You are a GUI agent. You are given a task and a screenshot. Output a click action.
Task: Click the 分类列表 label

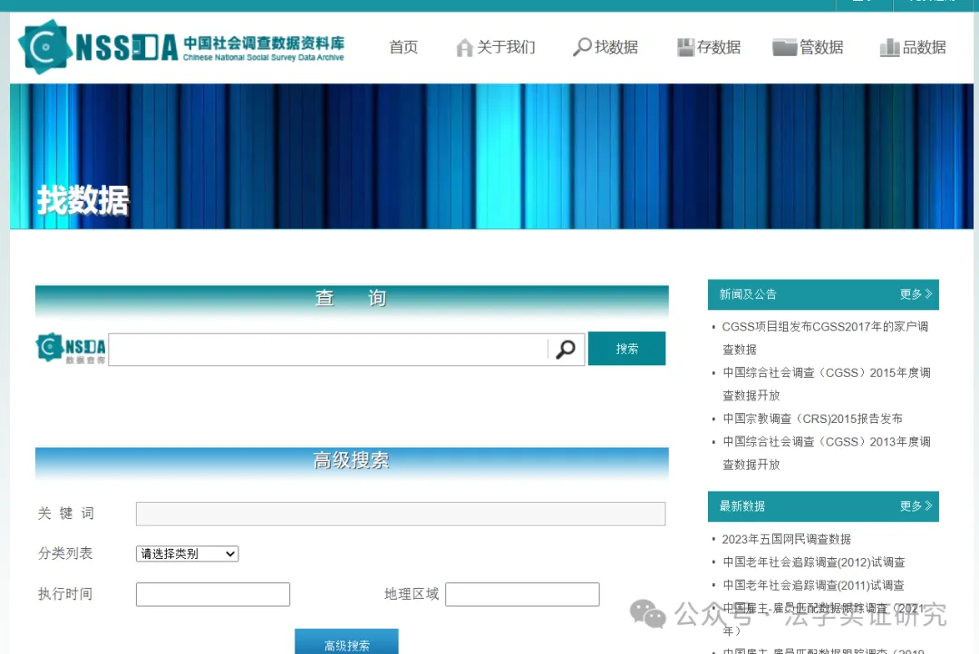click(x=65, y=553)
